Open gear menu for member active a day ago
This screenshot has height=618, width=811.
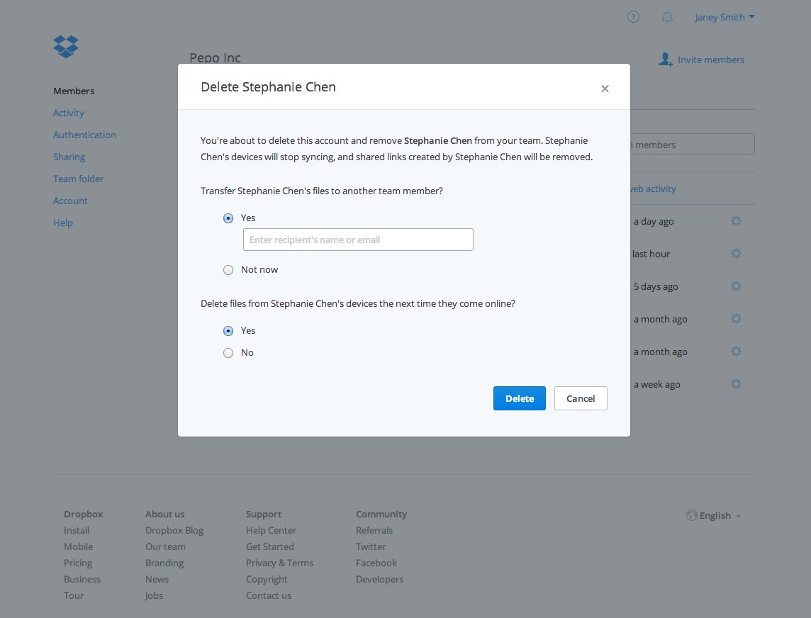coord(736,221)
